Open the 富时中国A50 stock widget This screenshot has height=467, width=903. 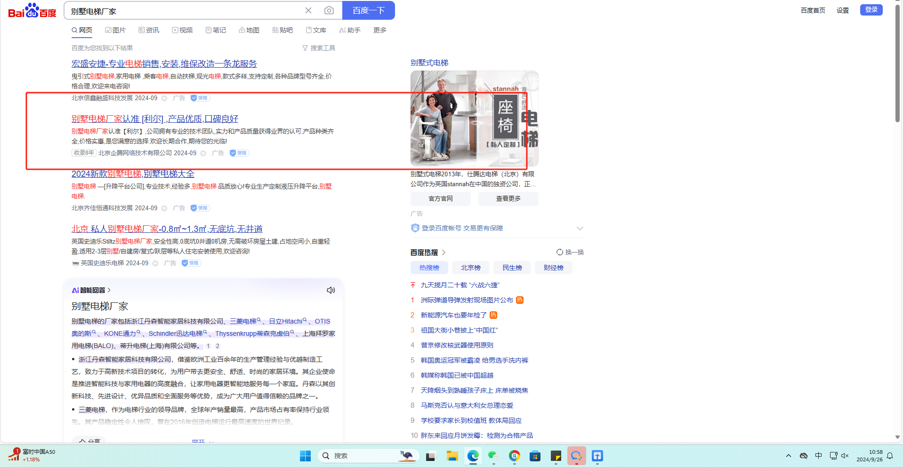click(32, 455)
